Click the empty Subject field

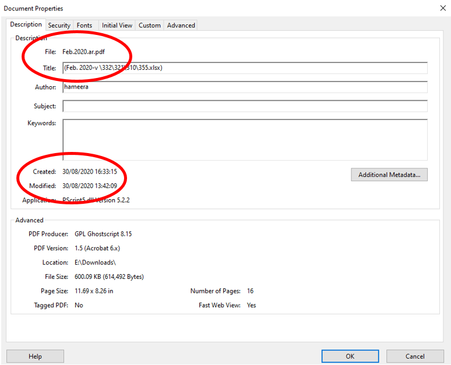click(x=245, y=106)
